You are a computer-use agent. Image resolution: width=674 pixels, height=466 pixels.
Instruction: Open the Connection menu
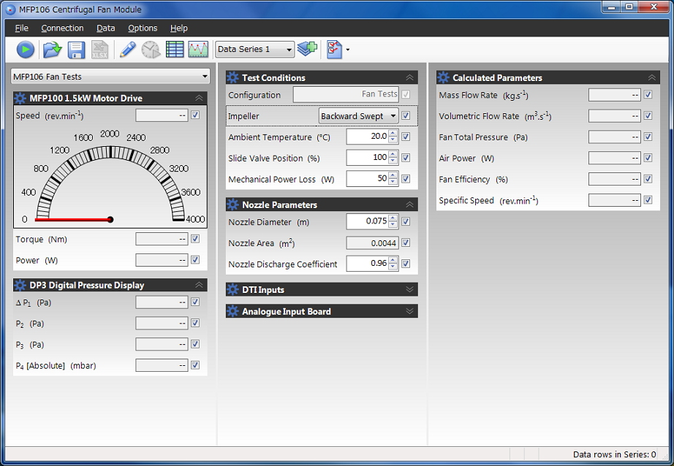coord(62,28)
